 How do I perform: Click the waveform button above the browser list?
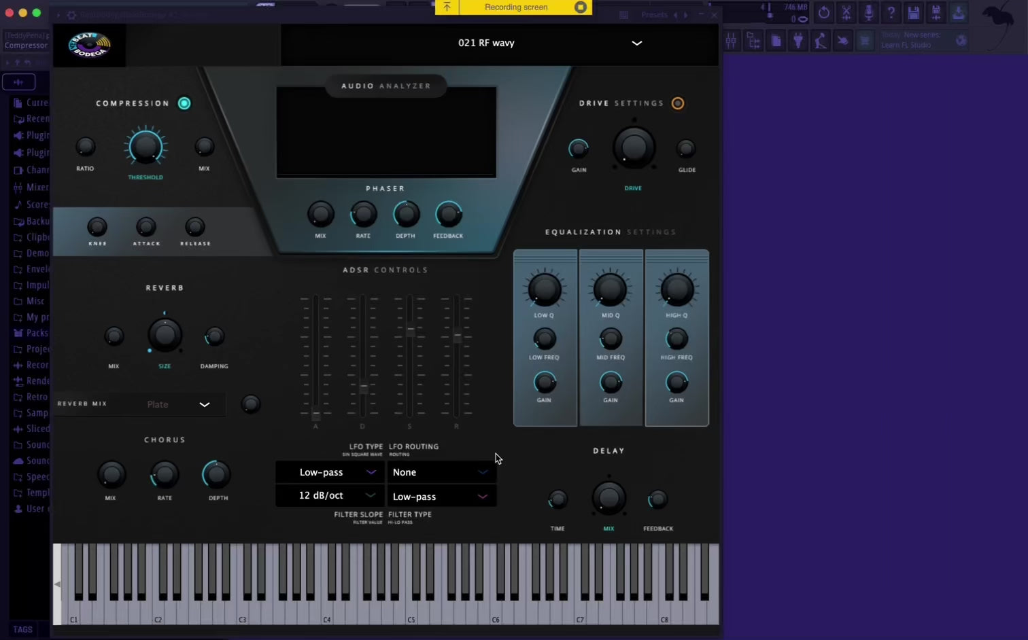[18, 82]
